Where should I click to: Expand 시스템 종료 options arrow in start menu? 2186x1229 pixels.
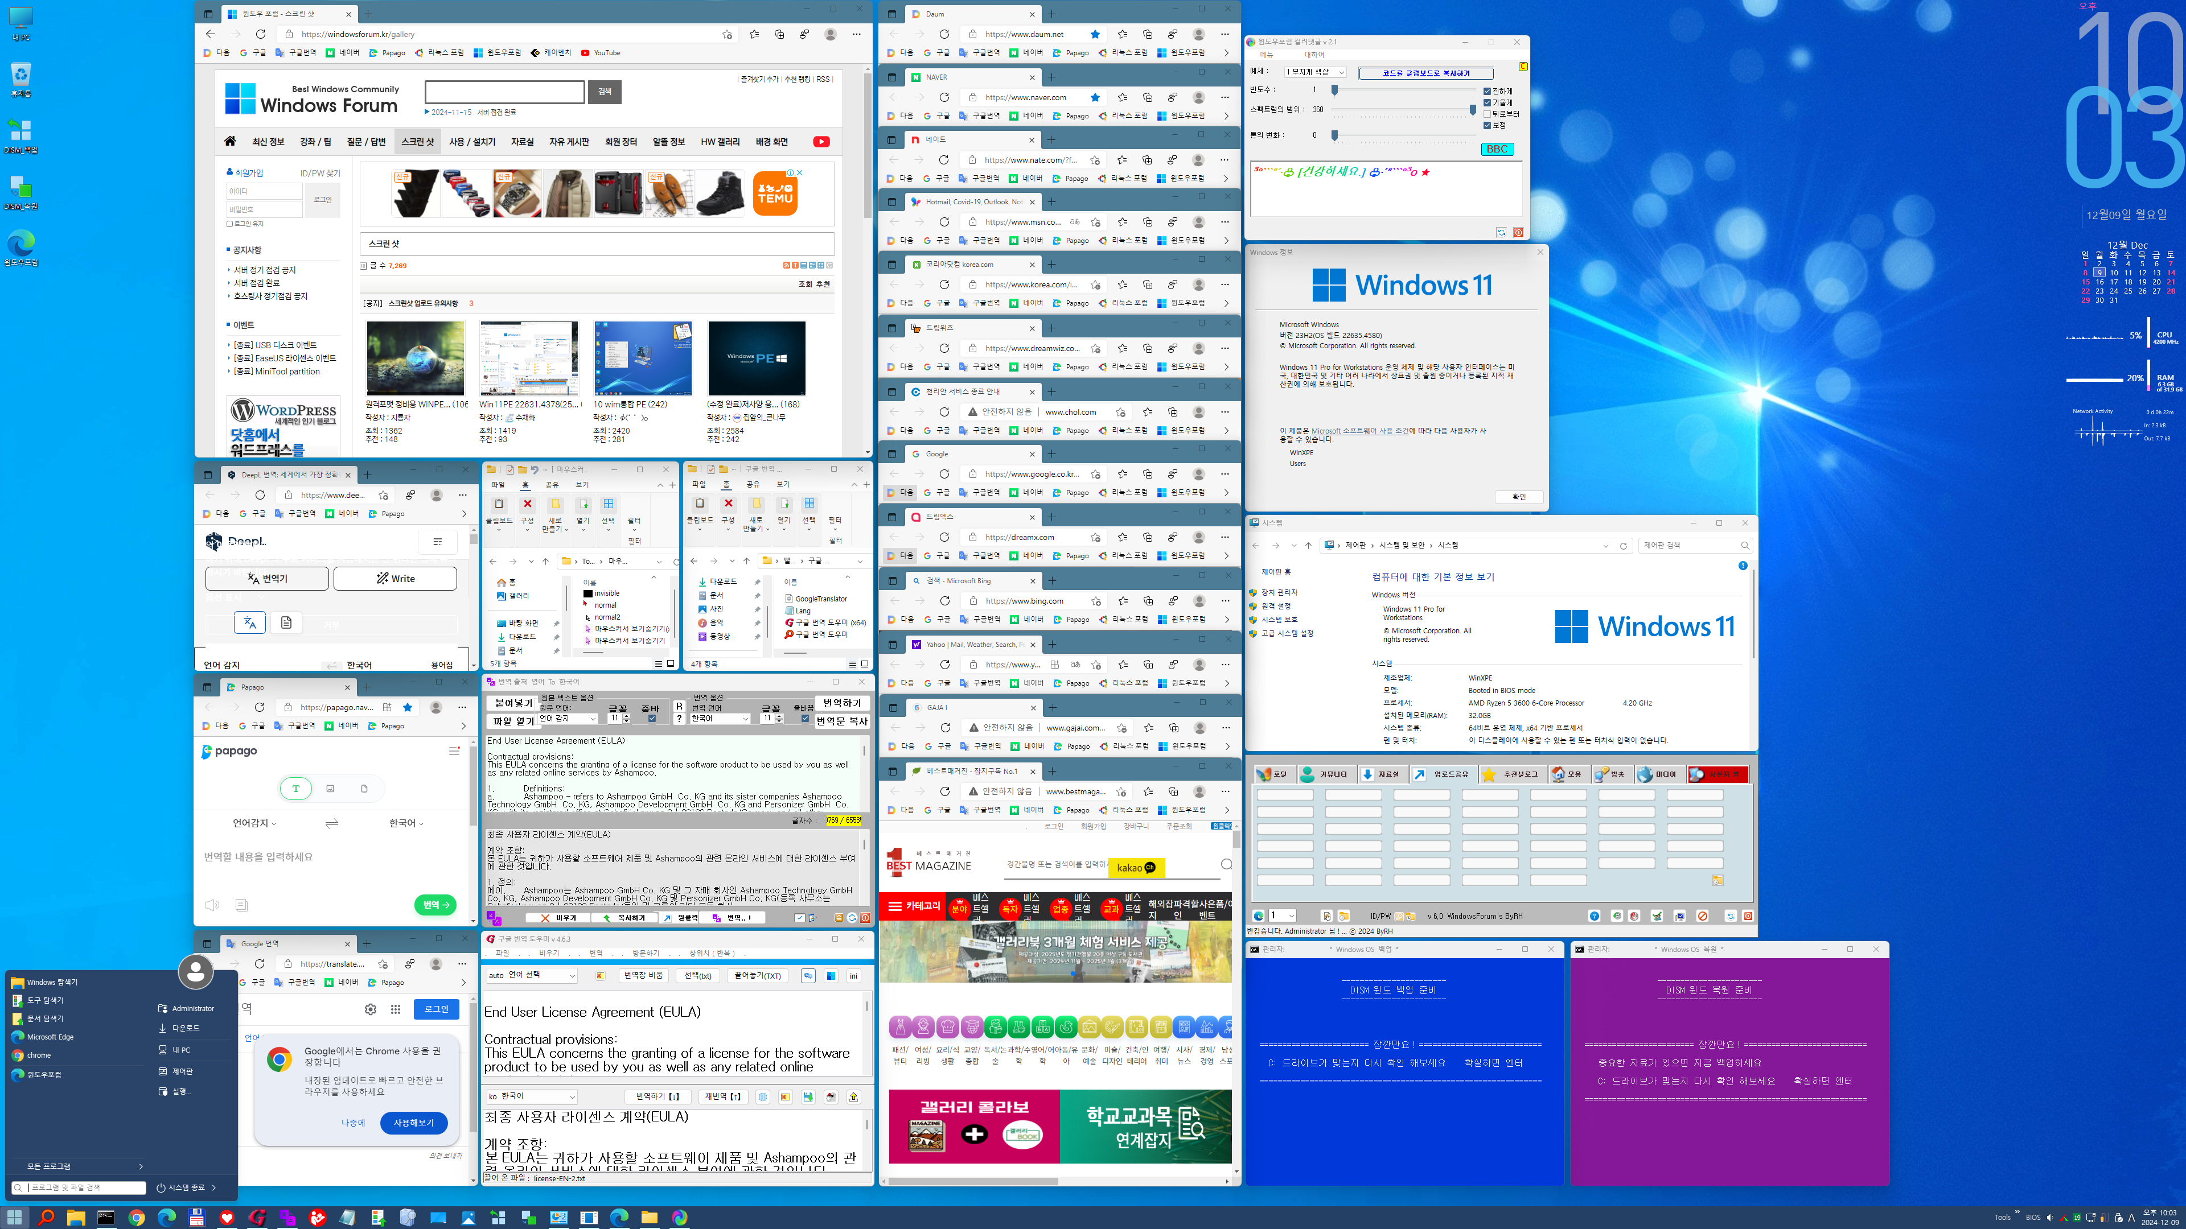[x=214, y=1188]
